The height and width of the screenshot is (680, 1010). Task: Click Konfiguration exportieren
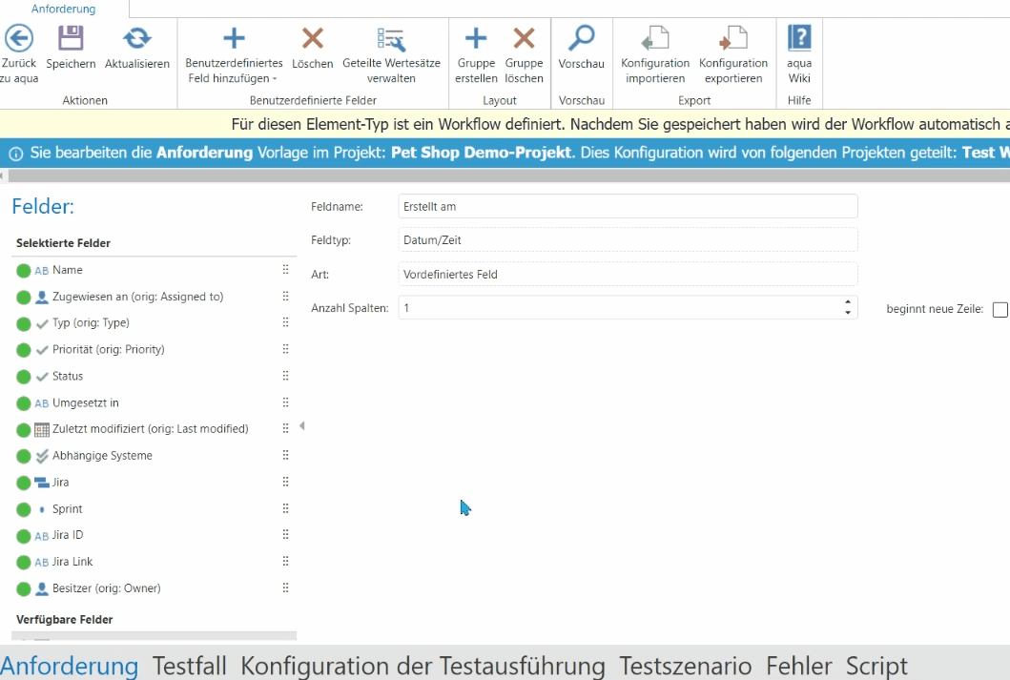pos(733,39)
